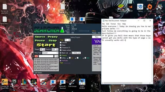This screenshot has width=165, height=92.
Task: Toggle the Black List checkbox
Action: click(x=61, y=53)
